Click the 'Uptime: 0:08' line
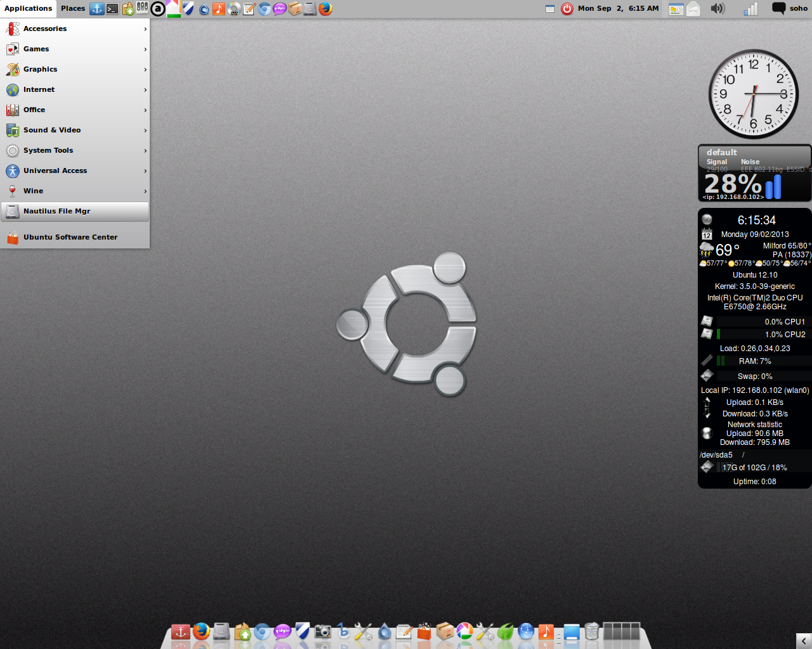Screen dimensions: 812x649 pos(755,482)
